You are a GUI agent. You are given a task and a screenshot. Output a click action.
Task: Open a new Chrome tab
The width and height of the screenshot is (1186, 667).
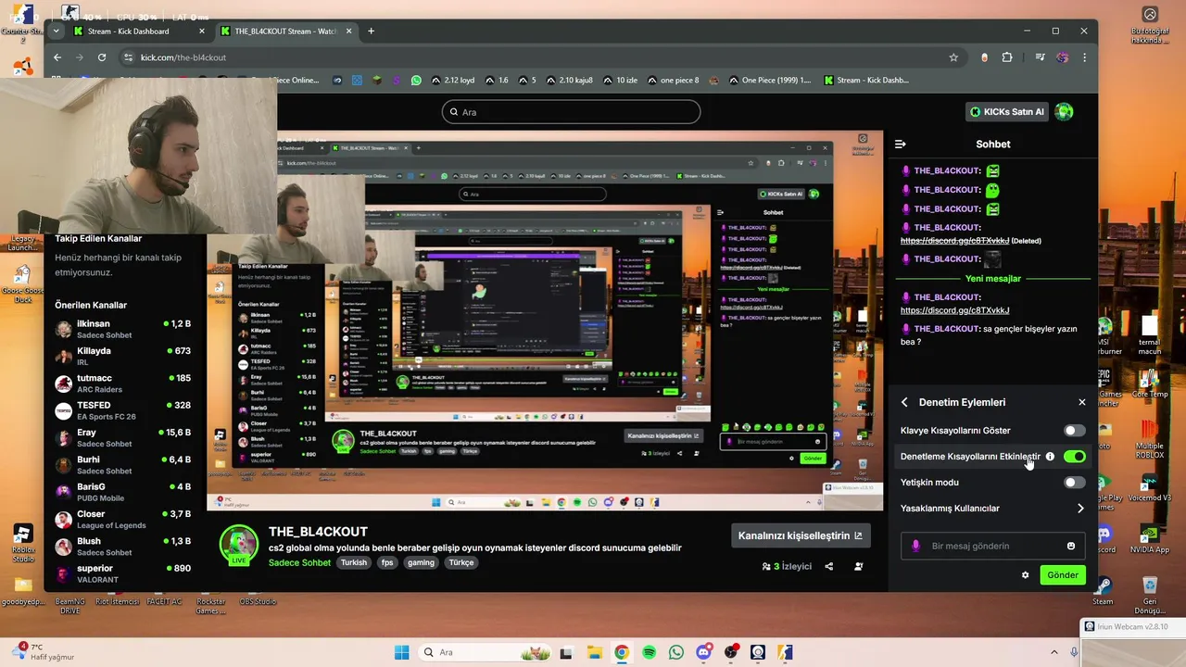(x=371, y=31)
